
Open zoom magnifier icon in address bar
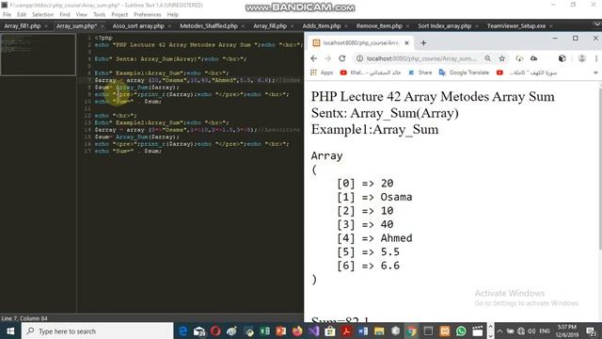487,58
